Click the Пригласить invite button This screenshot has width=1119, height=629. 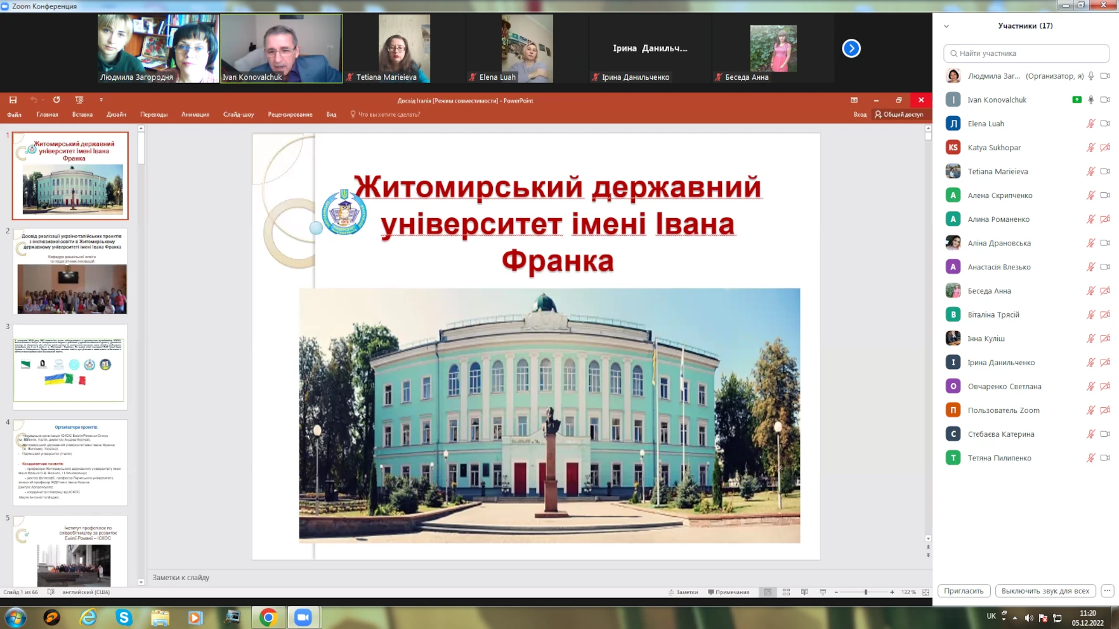coord(964,591)
